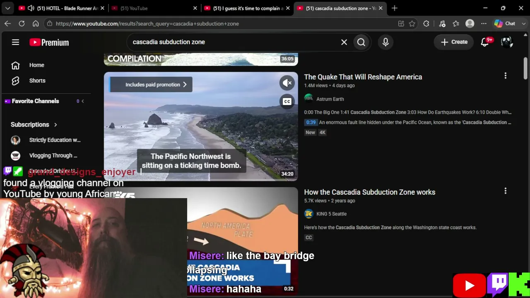Open the browser home page
This screenshot has width=530, height=298.
point(36,24)
